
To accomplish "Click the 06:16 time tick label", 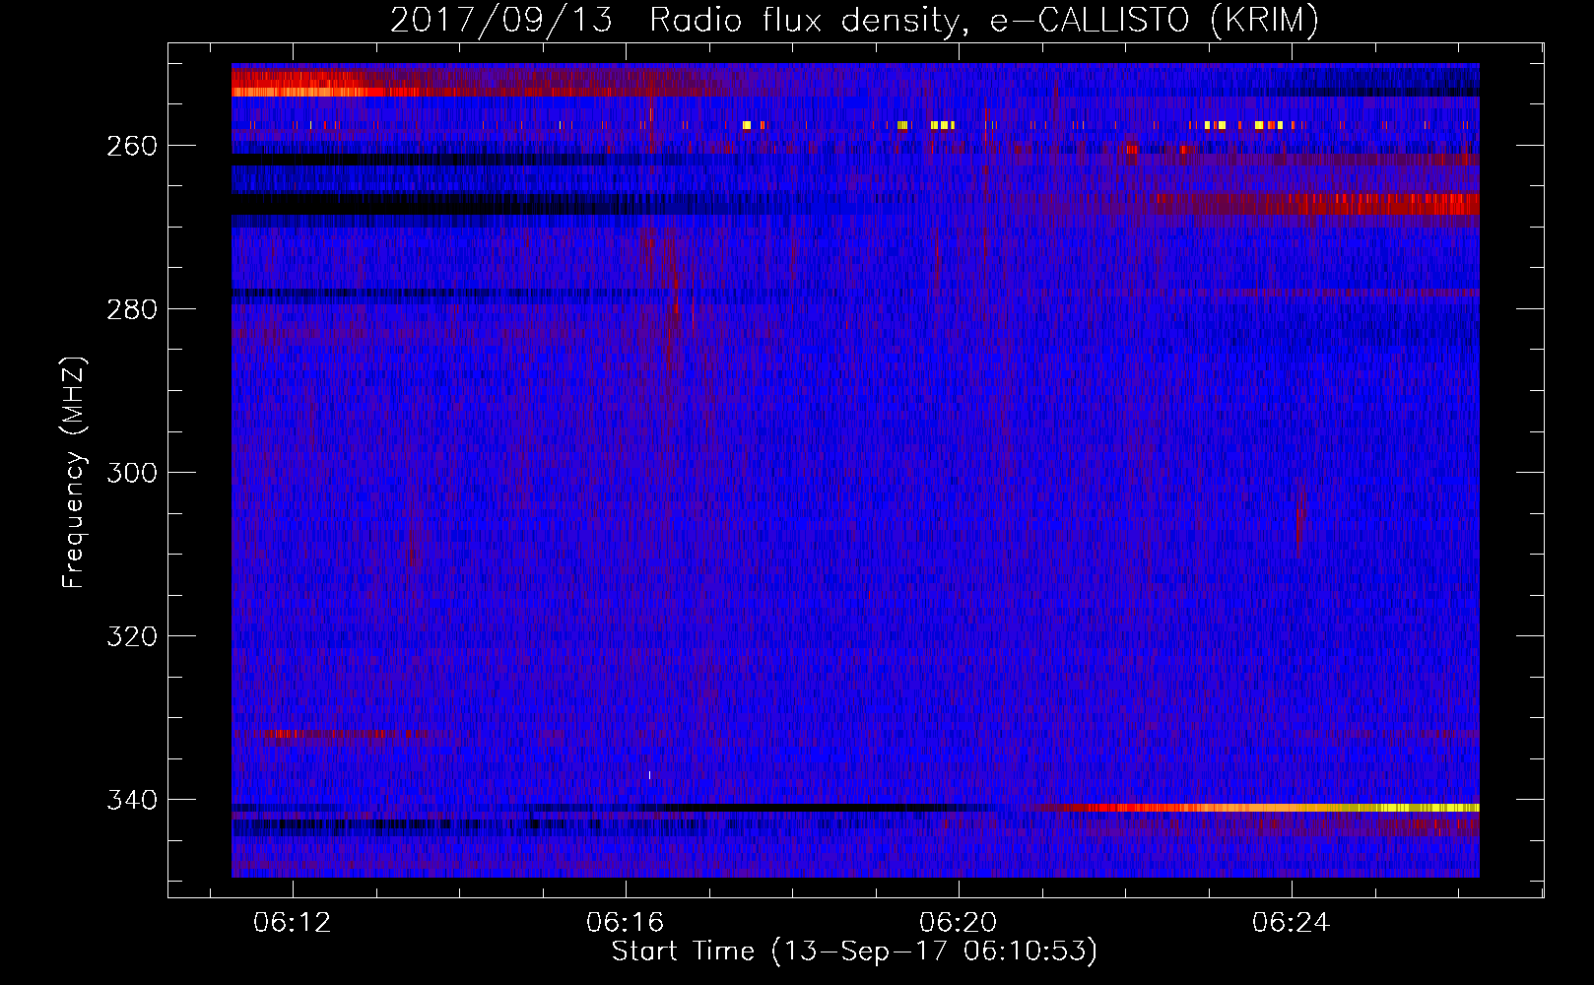I will [x=626, y=923].
